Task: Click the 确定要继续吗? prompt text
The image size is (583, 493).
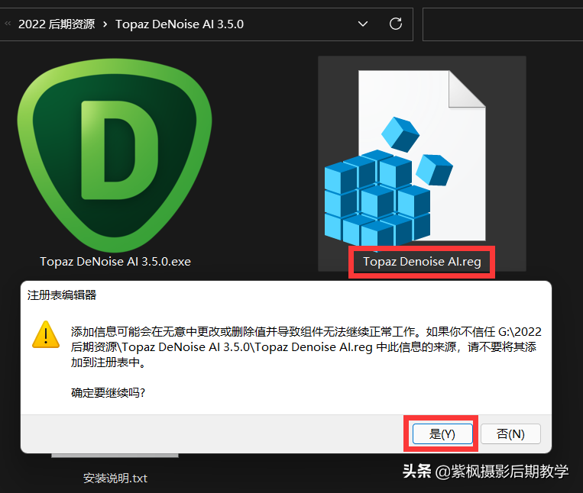Action: click(108, 392)
